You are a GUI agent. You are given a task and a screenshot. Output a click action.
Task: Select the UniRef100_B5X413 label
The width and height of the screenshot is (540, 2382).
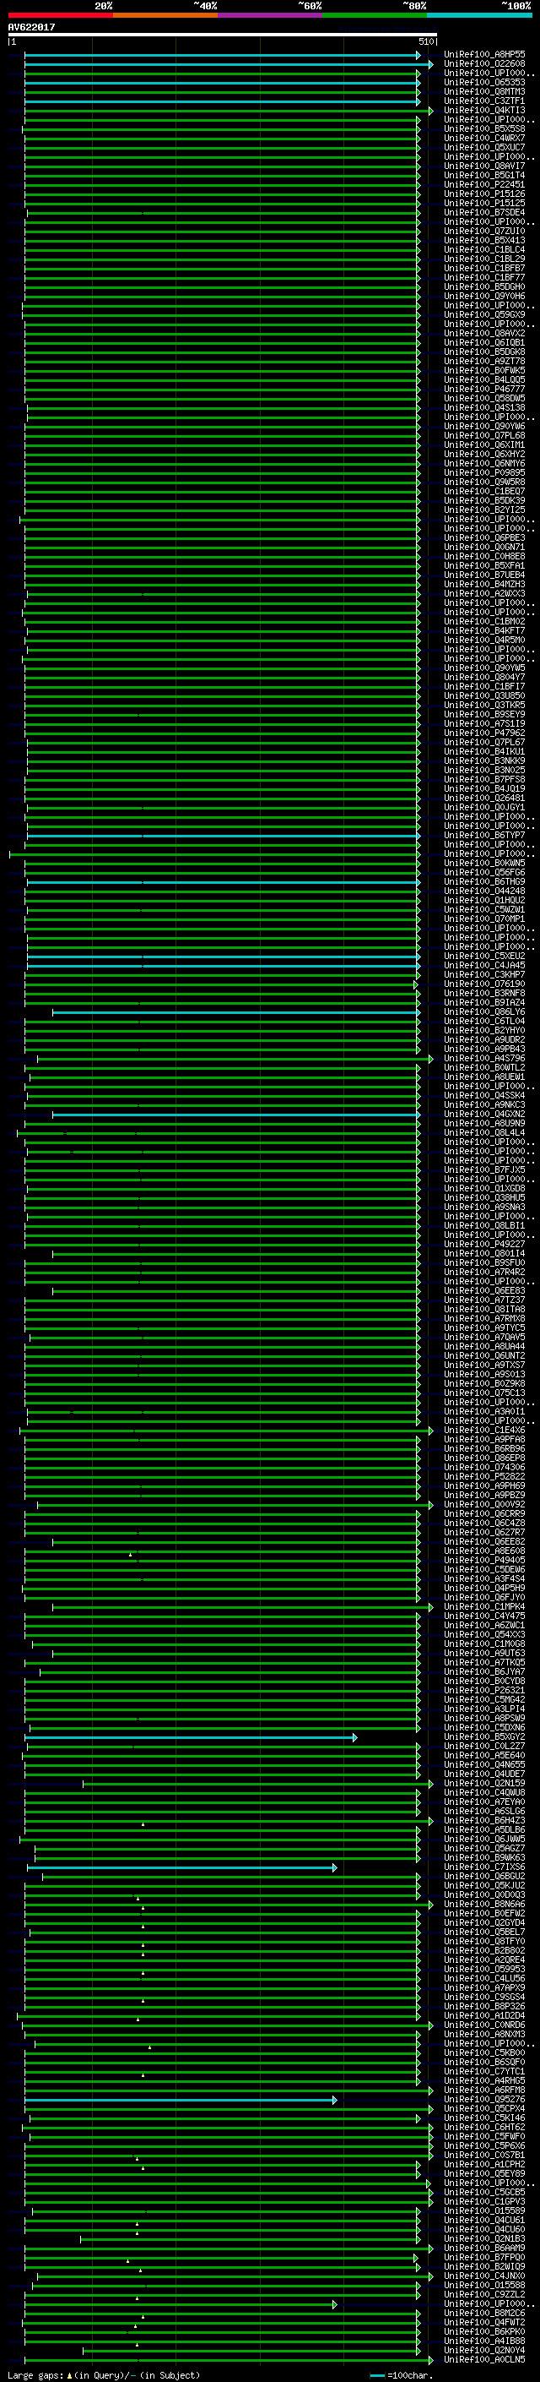pyautogui.click(x=484, y=241)
